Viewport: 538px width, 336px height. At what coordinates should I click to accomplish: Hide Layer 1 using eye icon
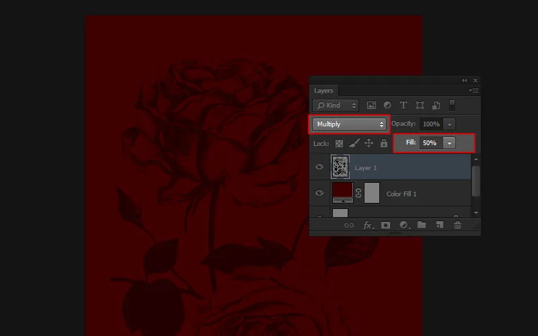319,167
